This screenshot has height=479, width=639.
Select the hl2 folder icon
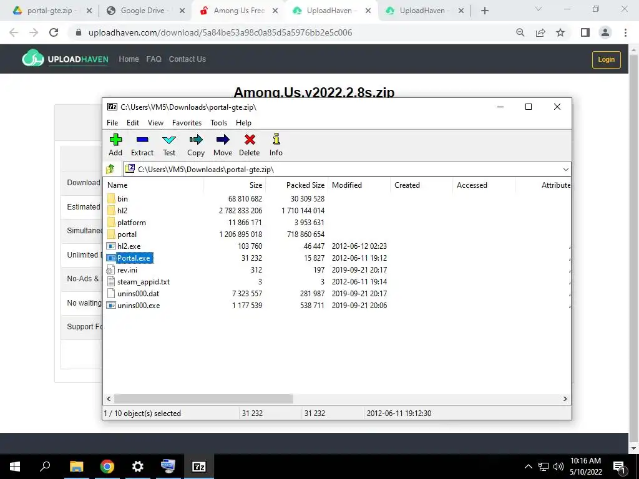(x=111, y=211)
